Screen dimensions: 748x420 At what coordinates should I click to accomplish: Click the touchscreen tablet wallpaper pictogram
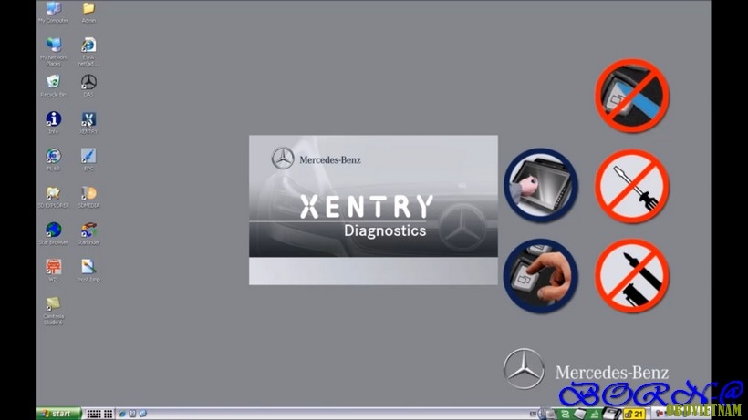tap(541, 185)
